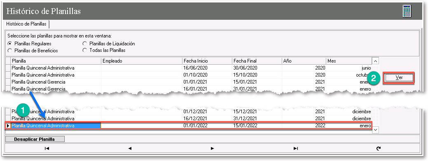Click the Fecha Final cell 15/01/2022

(x=257, y=126)
